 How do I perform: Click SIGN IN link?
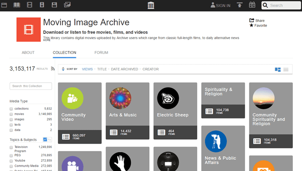coord(221,5)
